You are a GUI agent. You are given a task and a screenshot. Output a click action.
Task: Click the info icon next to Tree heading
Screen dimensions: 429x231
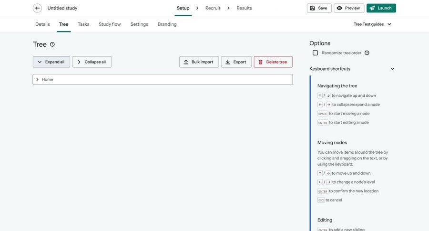(52, 44)
